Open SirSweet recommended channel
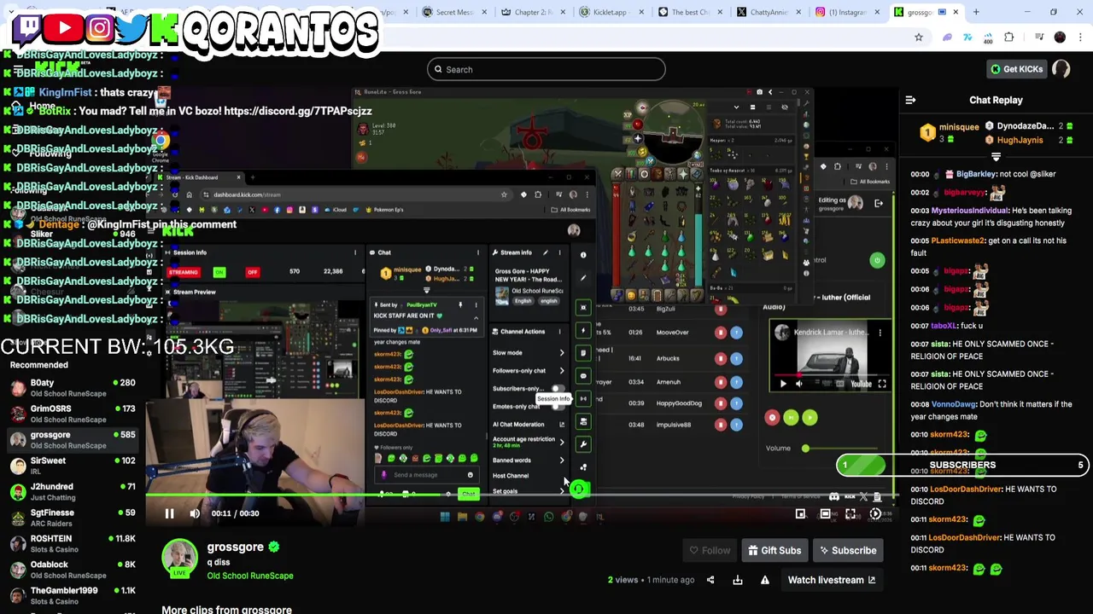 73,466
